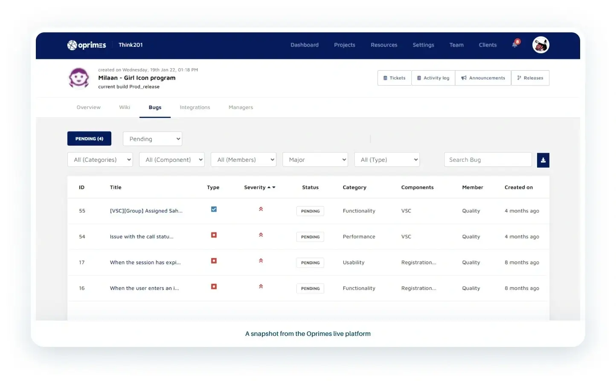The width and height of the screenshot is (616, 381).
Task: Open the Major severity dropdown
Action: [x=315, y=160]
